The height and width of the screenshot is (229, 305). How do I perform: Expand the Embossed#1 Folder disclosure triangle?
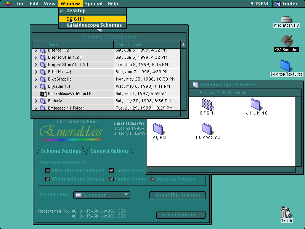(x=36, y=108)
